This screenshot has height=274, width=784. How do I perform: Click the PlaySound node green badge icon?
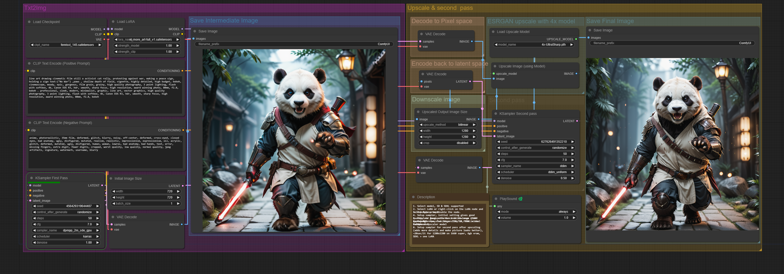tap(520, 199)
